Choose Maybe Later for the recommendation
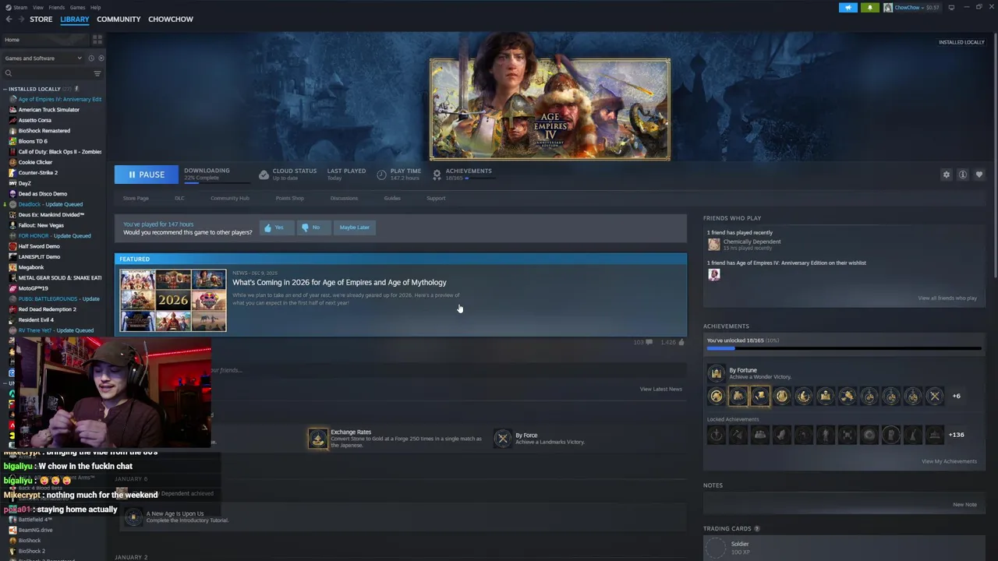 [354, 228]
